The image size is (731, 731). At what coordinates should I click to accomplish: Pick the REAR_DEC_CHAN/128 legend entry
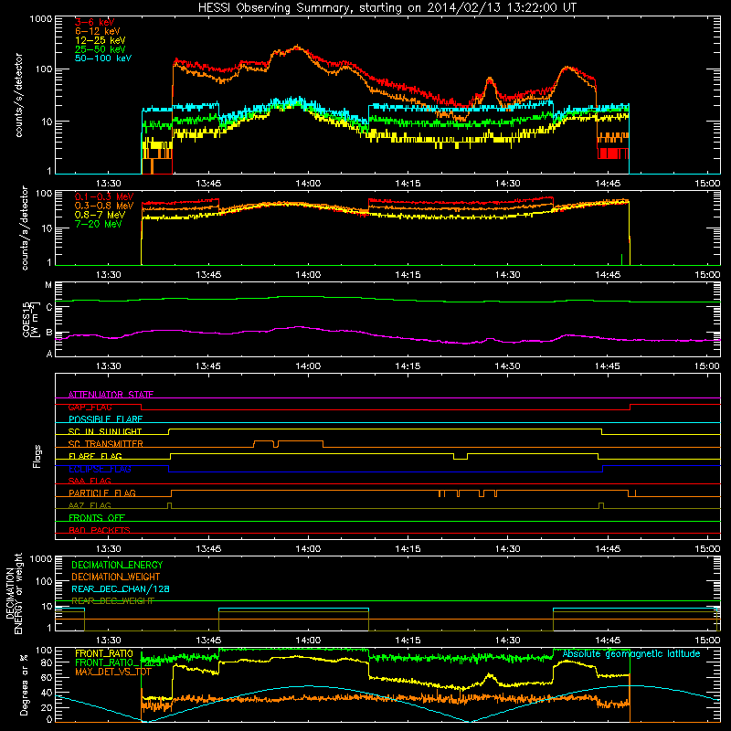[121, 588]
